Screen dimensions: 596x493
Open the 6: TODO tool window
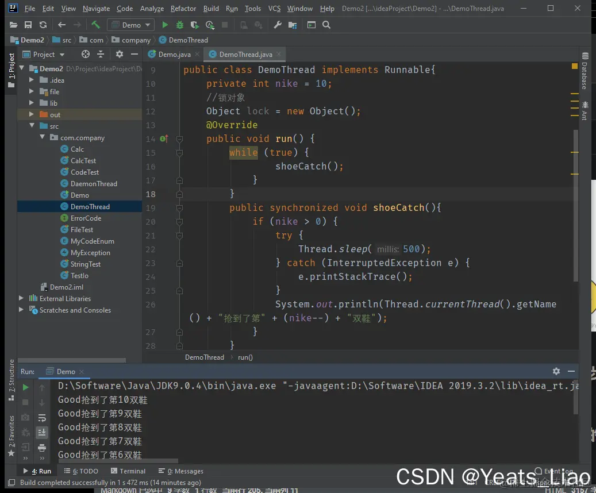pyautogui.click(x=81, y=471)
